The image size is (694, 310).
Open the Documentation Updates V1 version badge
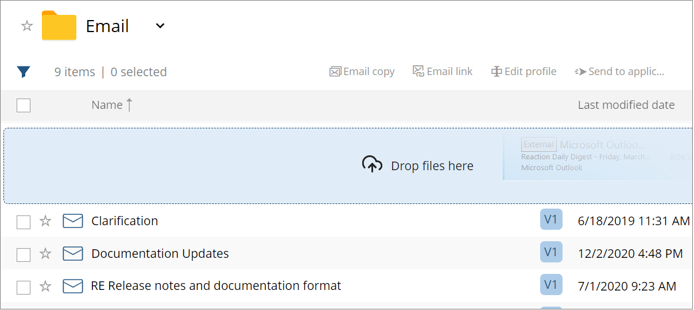(550, 252)
